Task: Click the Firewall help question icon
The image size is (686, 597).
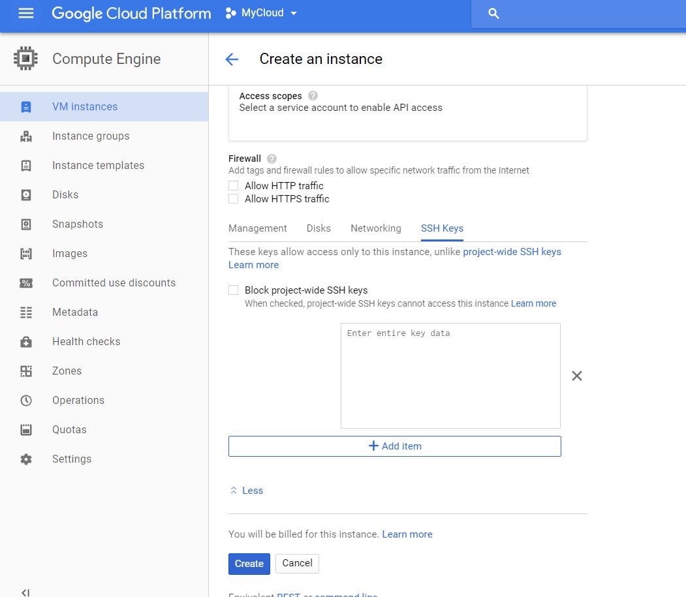Action: point(272,159)
